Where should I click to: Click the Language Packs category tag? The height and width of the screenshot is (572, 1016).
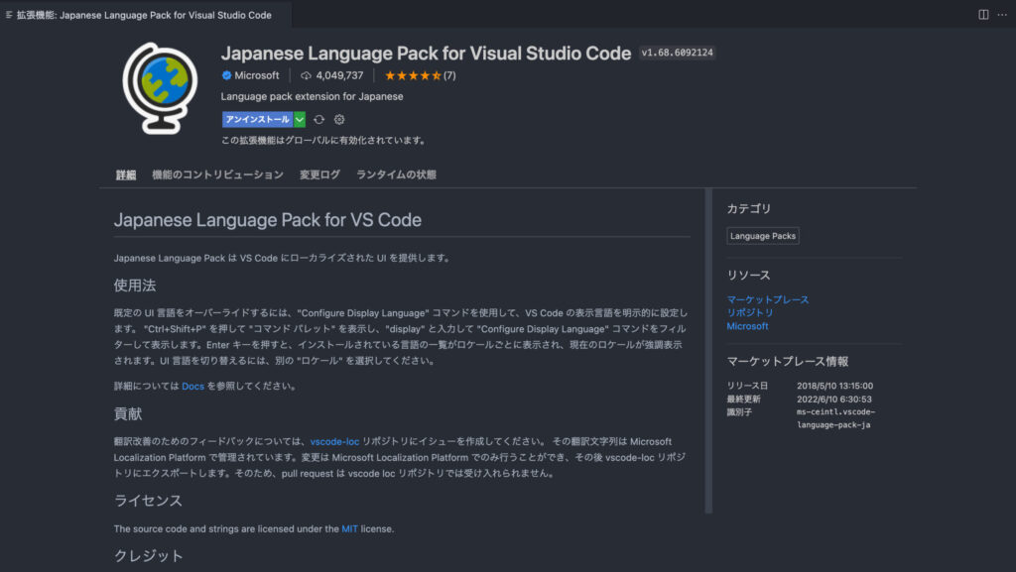tap(763, 236)
